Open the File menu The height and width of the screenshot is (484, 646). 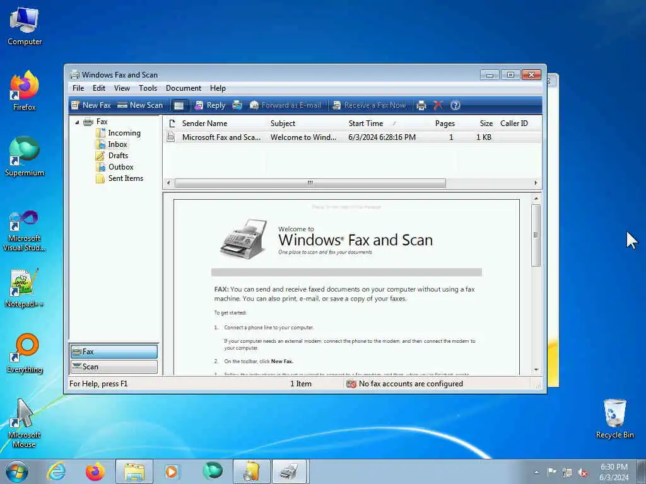click(78, 88)
